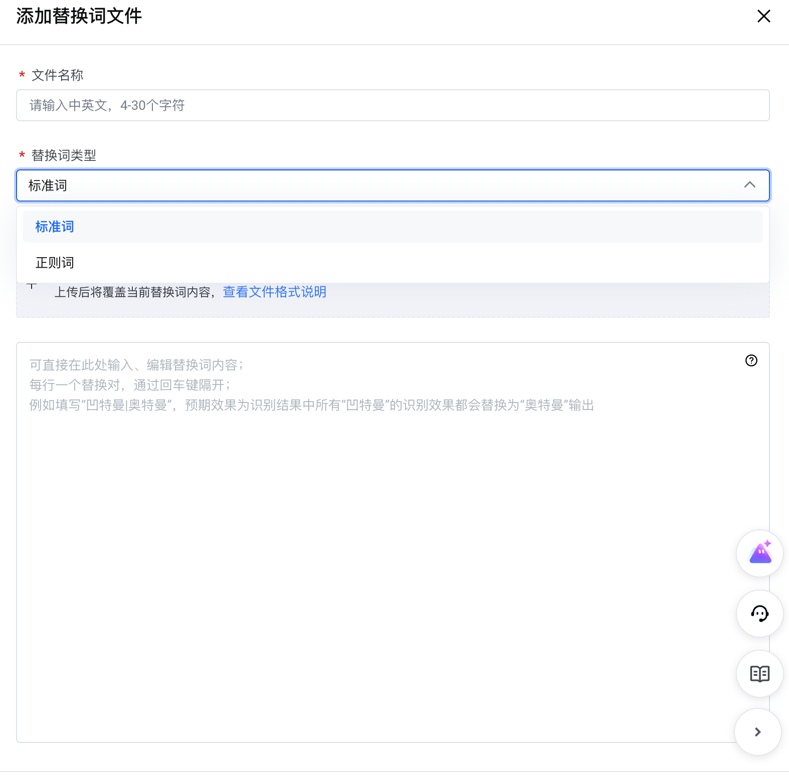This screenshot has width=789, height=780.
Task: Focus the replacement words content textarea
Action: tap(381, 551)
